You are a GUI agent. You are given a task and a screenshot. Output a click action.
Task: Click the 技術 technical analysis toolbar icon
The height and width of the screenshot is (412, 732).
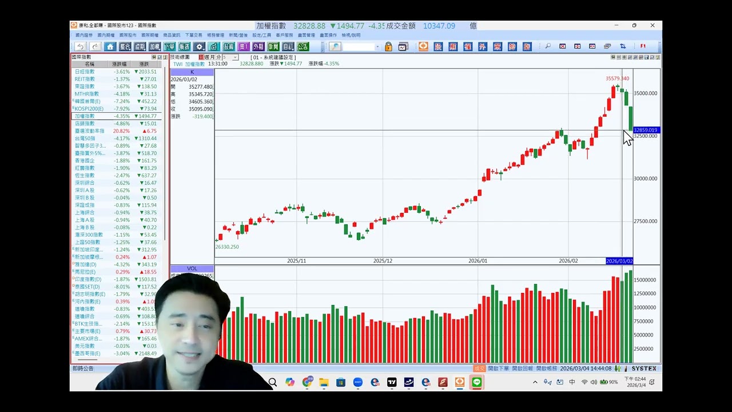pyautogui.click(x=229, y=46)
